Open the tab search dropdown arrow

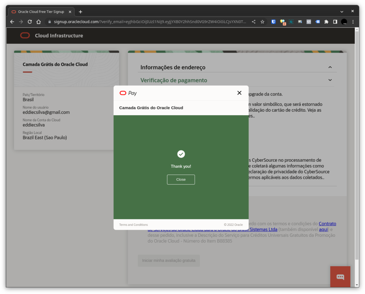pos(342,12)
